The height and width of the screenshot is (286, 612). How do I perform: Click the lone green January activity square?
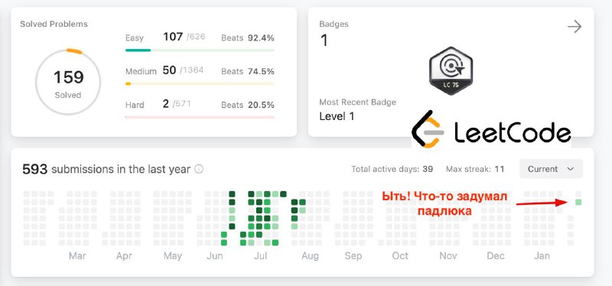578,202
